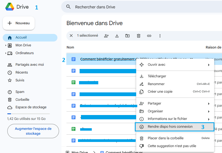This screenshot has width=222, height=153.
Task: Click the Google Drive logo
Action: tap(10, 7)
